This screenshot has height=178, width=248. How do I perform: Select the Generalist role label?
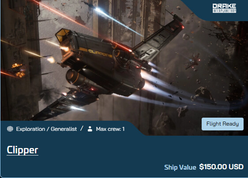(64, 129)
